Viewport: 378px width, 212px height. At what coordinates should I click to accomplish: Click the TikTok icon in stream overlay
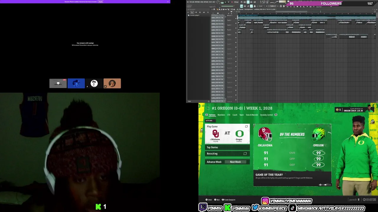292,208
